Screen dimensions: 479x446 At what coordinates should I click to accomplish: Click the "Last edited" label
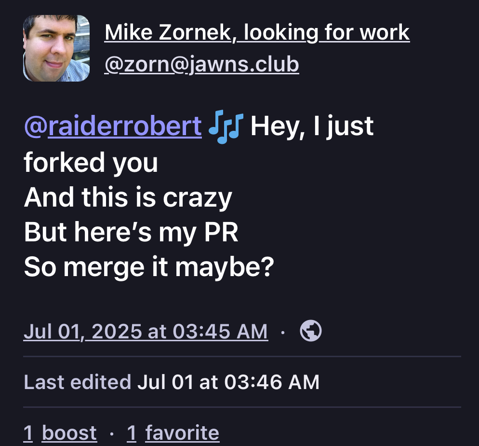click(x=77, y=382)
